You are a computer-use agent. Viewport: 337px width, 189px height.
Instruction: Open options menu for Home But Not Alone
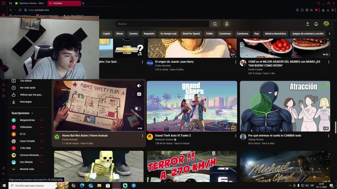(142, 136)
